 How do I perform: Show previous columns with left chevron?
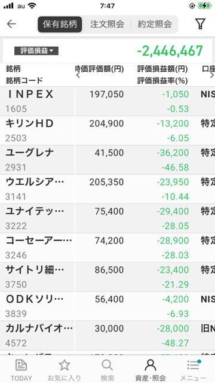pos(78,75)
